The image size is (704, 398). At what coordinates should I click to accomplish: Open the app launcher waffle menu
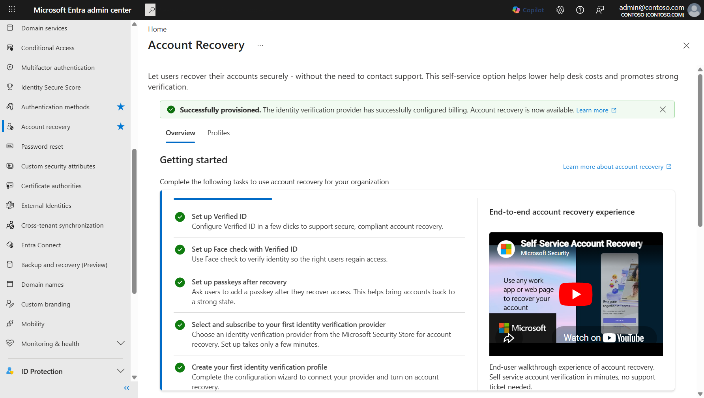point(12,9)
